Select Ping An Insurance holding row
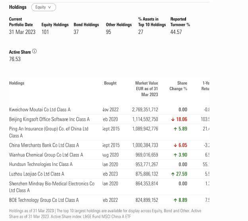Viewport: 248px width, 221px height. coord(48,129)
